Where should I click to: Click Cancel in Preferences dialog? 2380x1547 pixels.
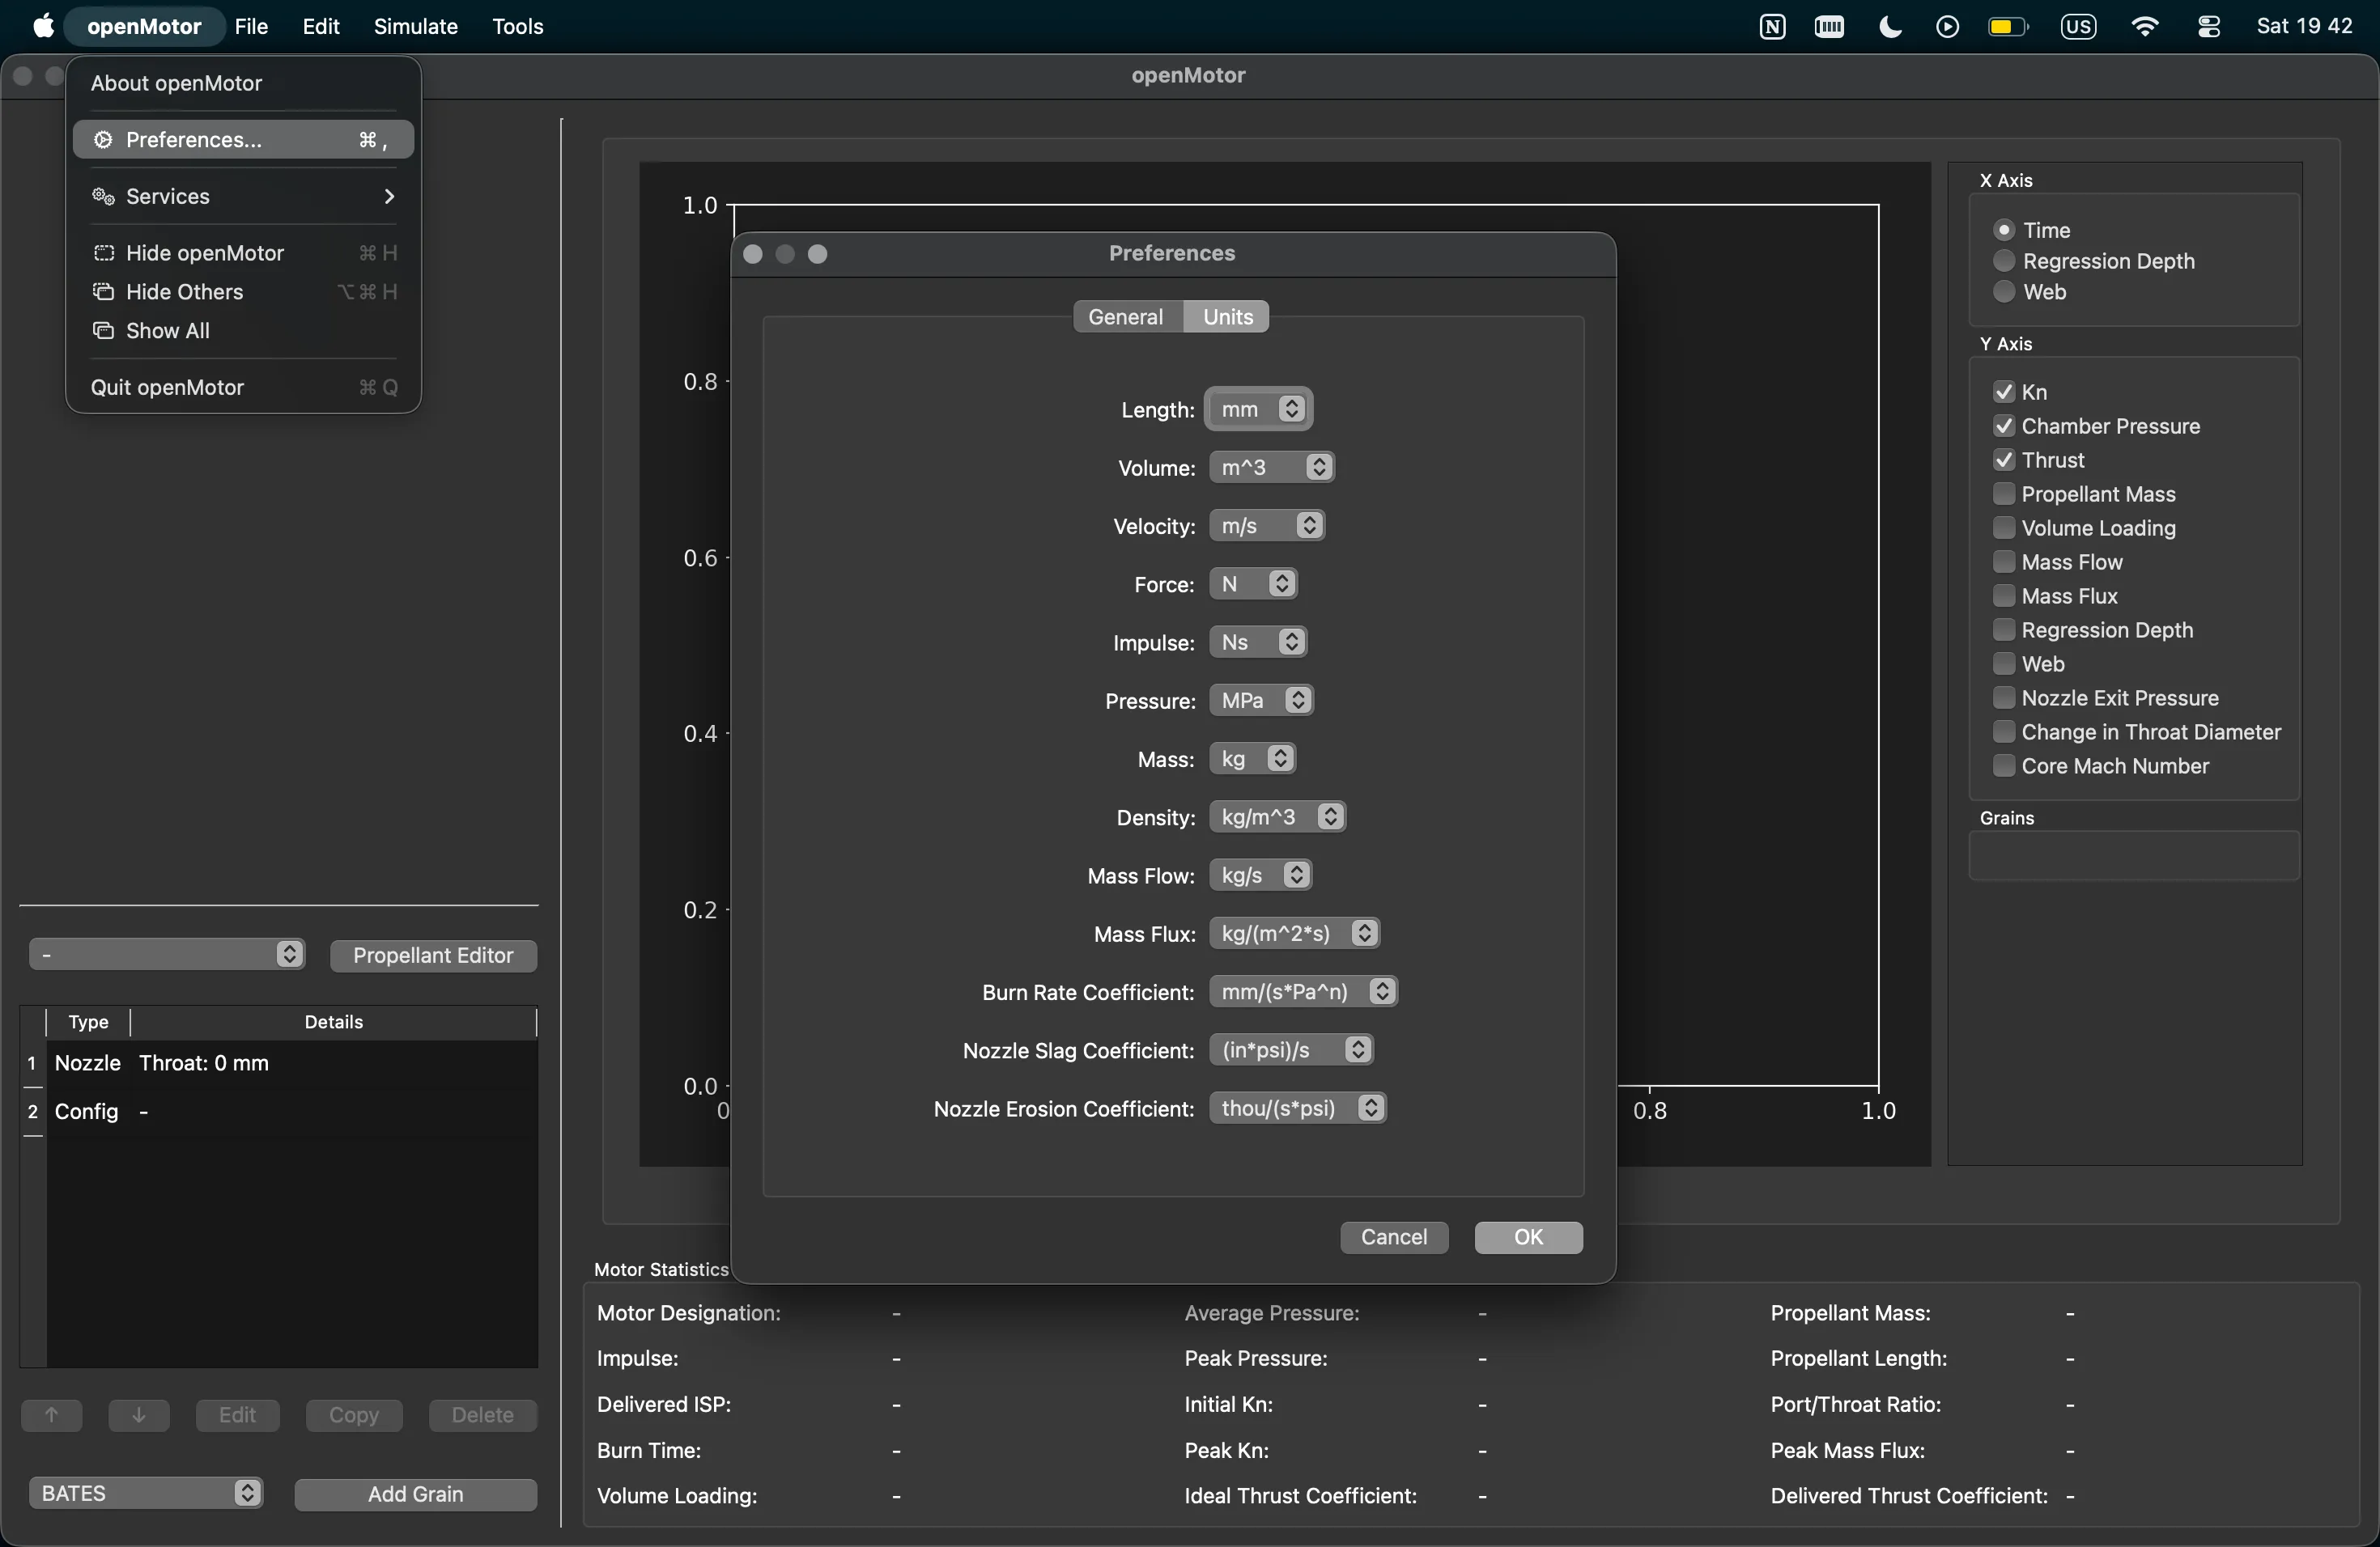point(1394,1237)
